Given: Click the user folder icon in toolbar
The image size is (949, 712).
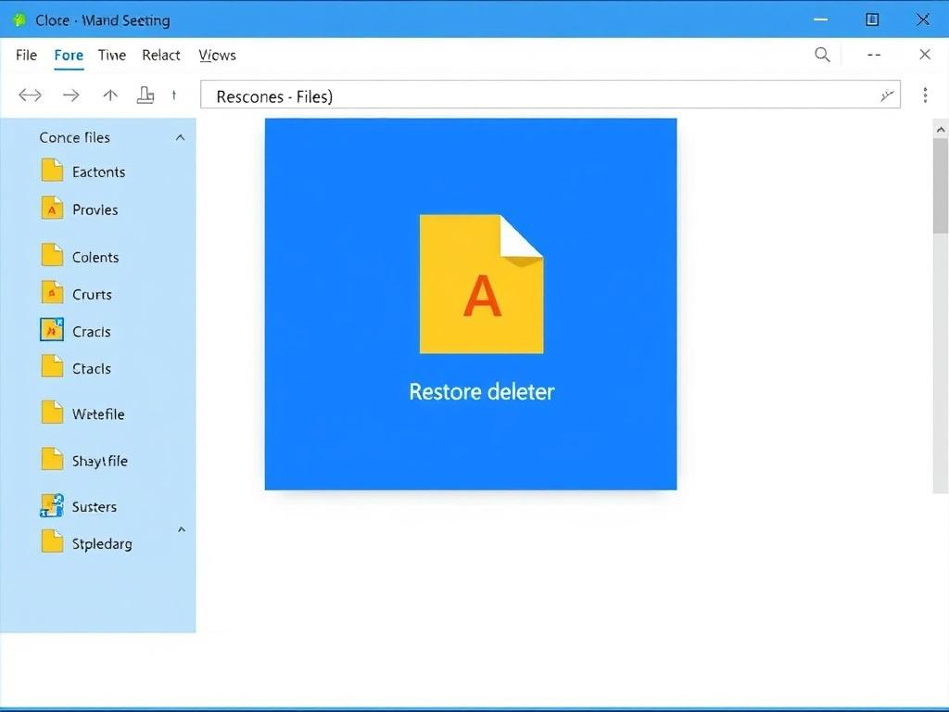Looking at the screenshot, I should (146, 95).
